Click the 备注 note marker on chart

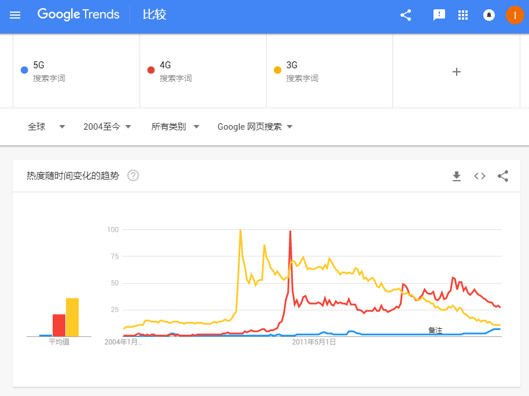pyautogui.click(x=435, y=330)
